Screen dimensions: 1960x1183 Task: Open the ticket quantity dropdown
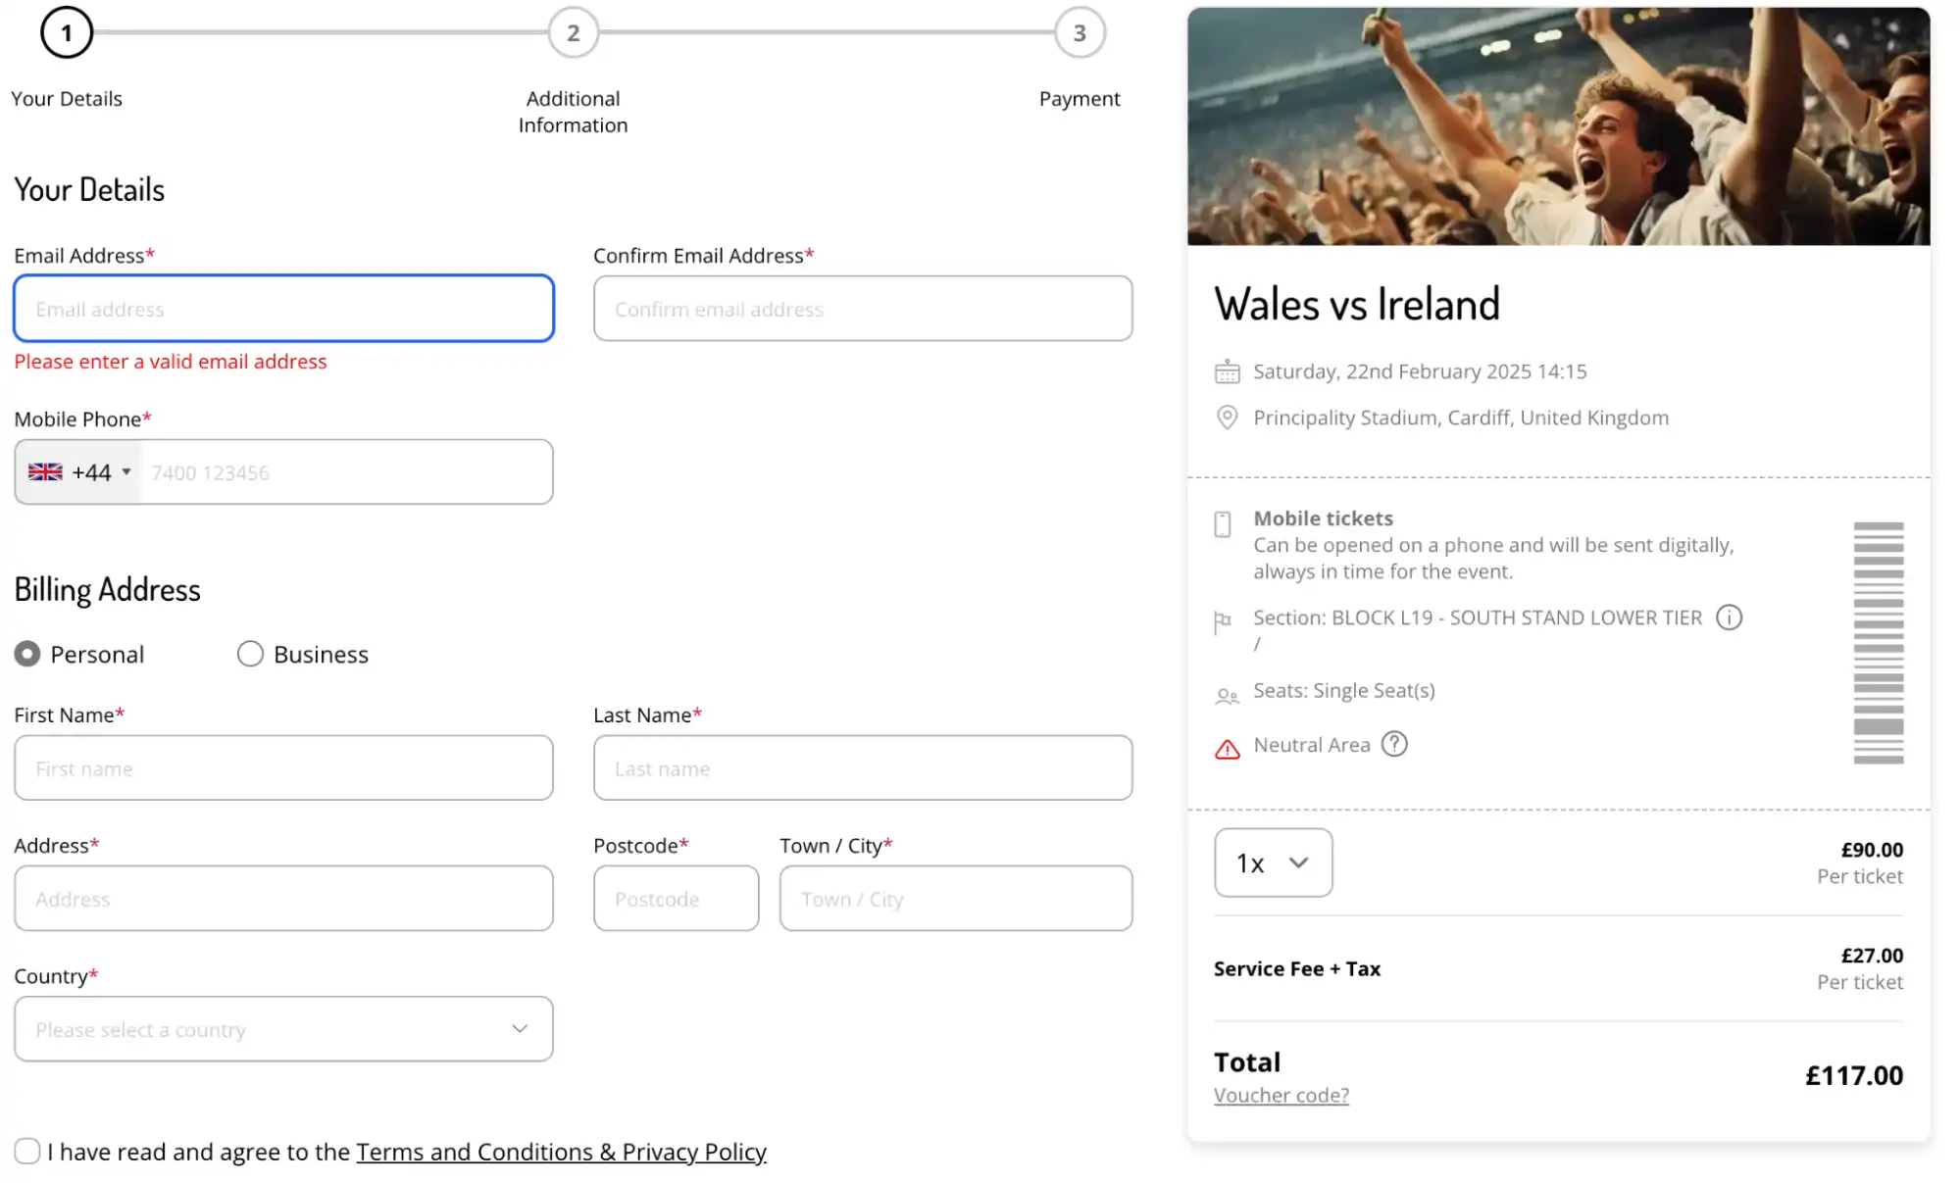click(x=1273, y=863)
